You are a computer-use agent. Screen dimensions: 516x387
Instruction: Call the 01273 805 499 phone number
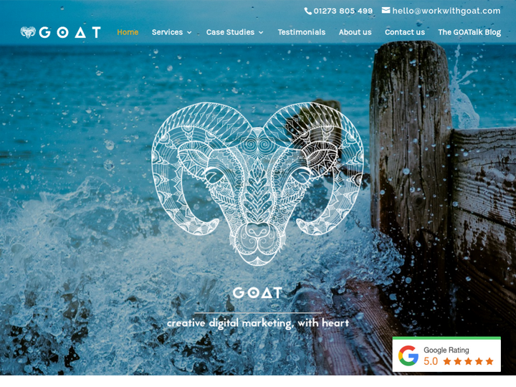[x=343, y=11]
